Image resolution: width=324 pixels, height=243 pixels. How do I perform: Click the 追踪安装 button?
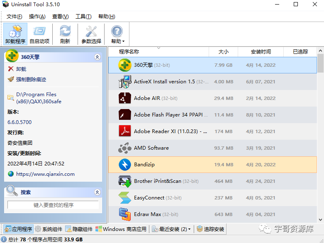pos(210,229)
